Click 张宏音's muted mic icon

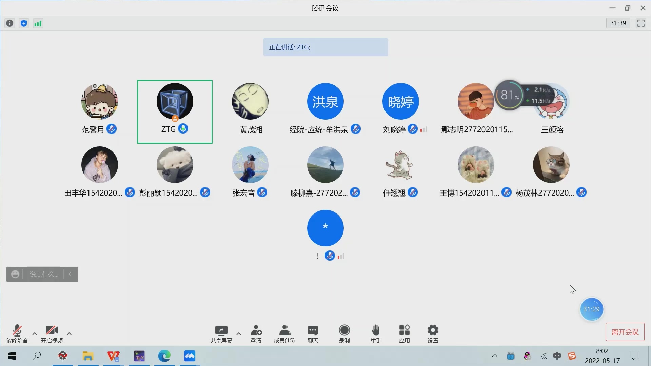pyautogui.click(x=262, y=192)
